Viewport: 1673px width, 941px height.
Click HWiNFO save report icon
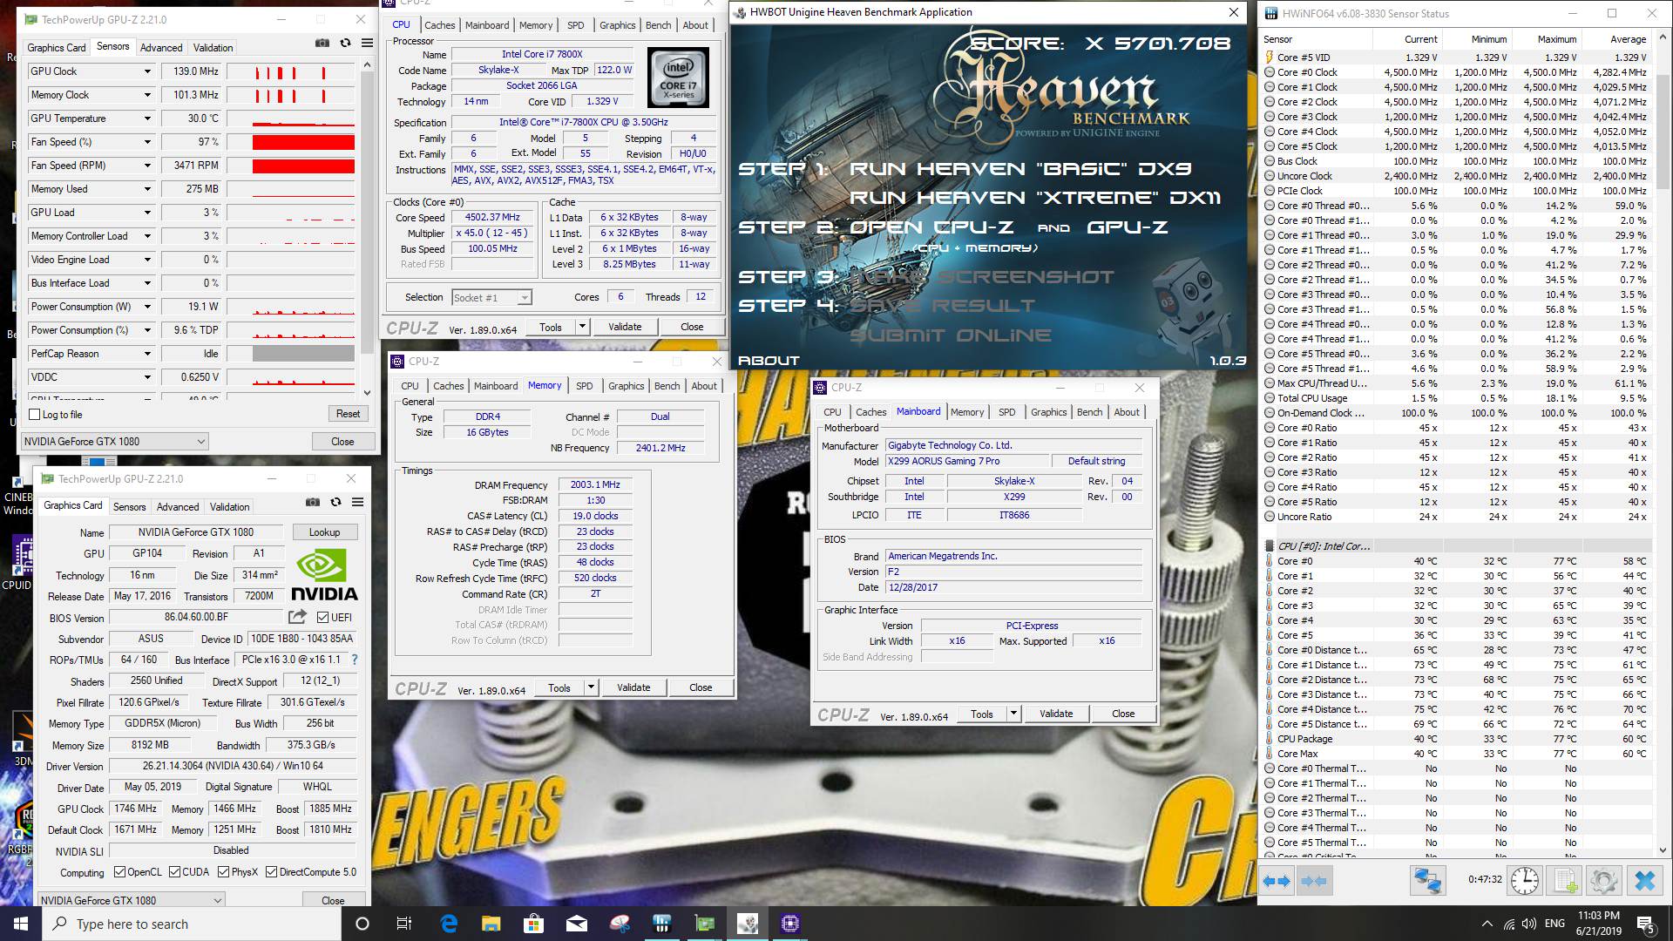(1566, 881)
